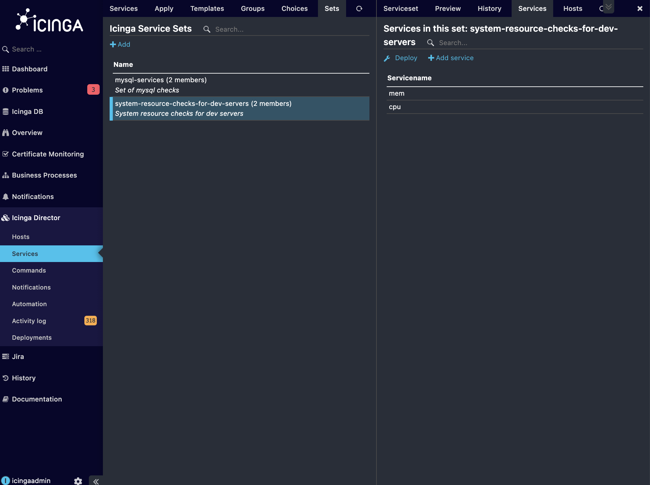Open Automation under Icinga Director

coord(51,304)
